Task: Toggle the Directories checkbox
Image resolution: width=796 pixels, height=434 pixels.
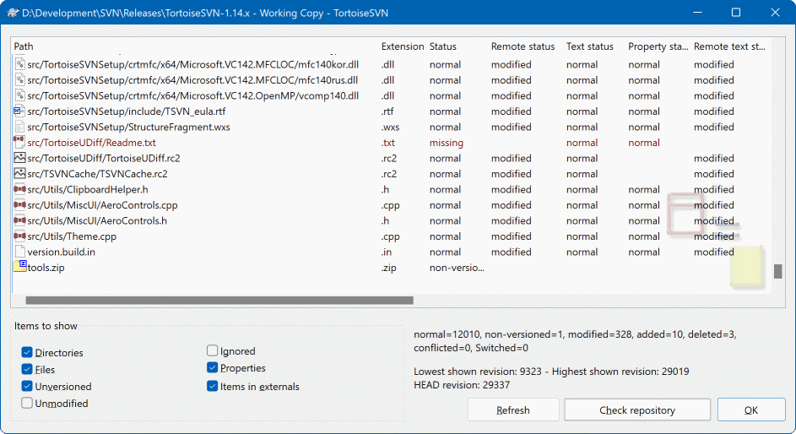Action: click(27, 352)
